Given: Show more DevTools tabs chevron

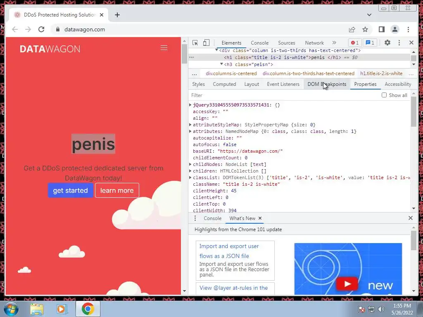Looking at the screenshot, I should point(334,43).
